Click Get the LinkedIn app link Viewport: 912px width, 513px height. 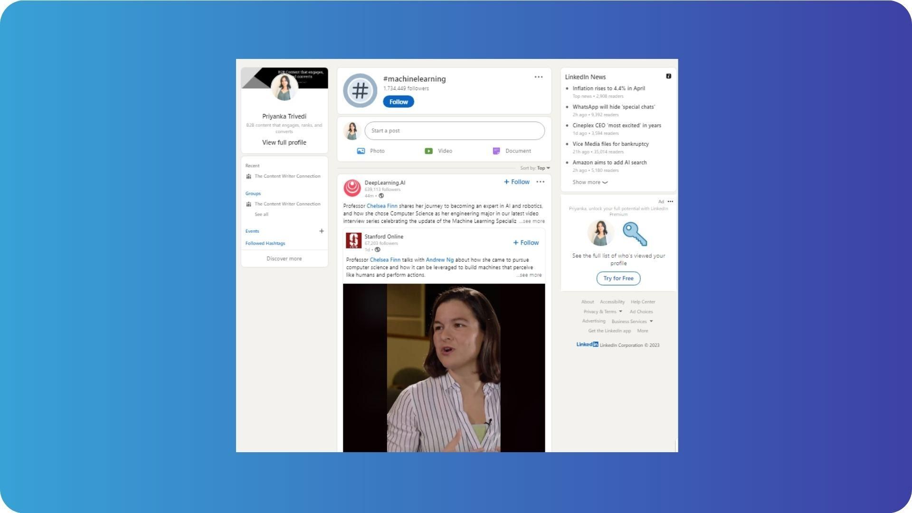[609, 331]
